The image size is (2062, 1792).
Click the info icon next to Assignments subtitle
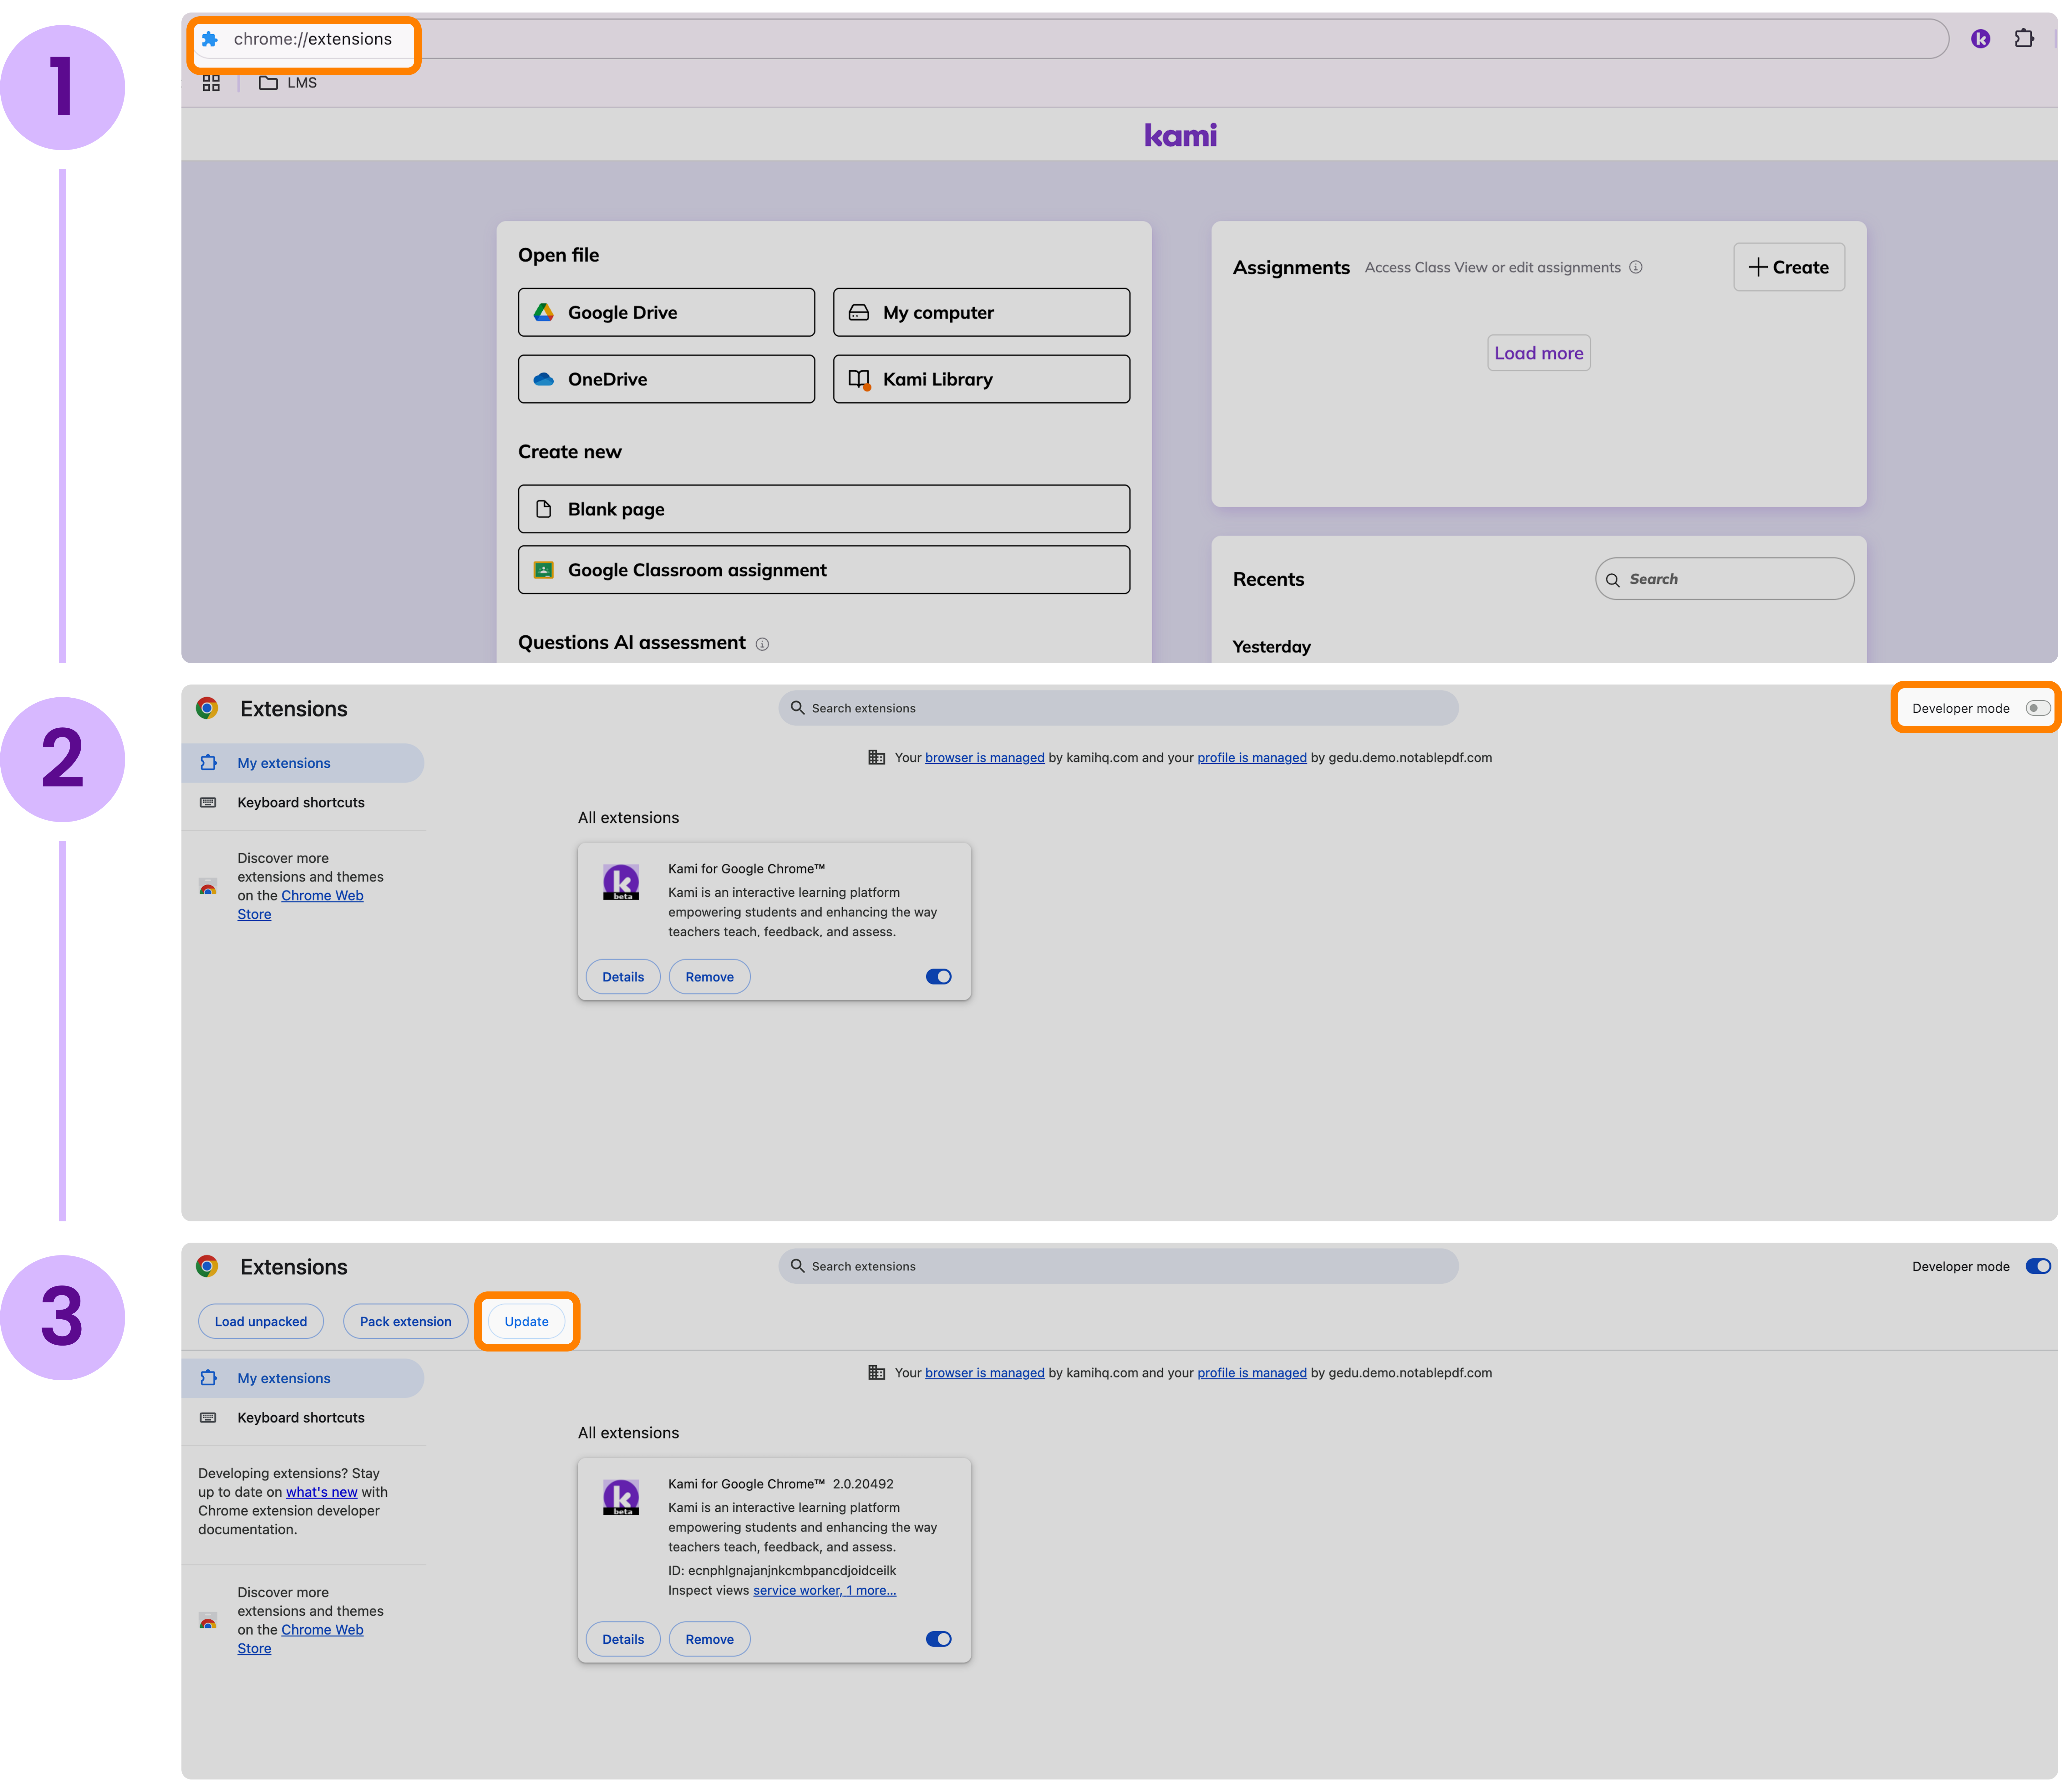point(1636,267)
